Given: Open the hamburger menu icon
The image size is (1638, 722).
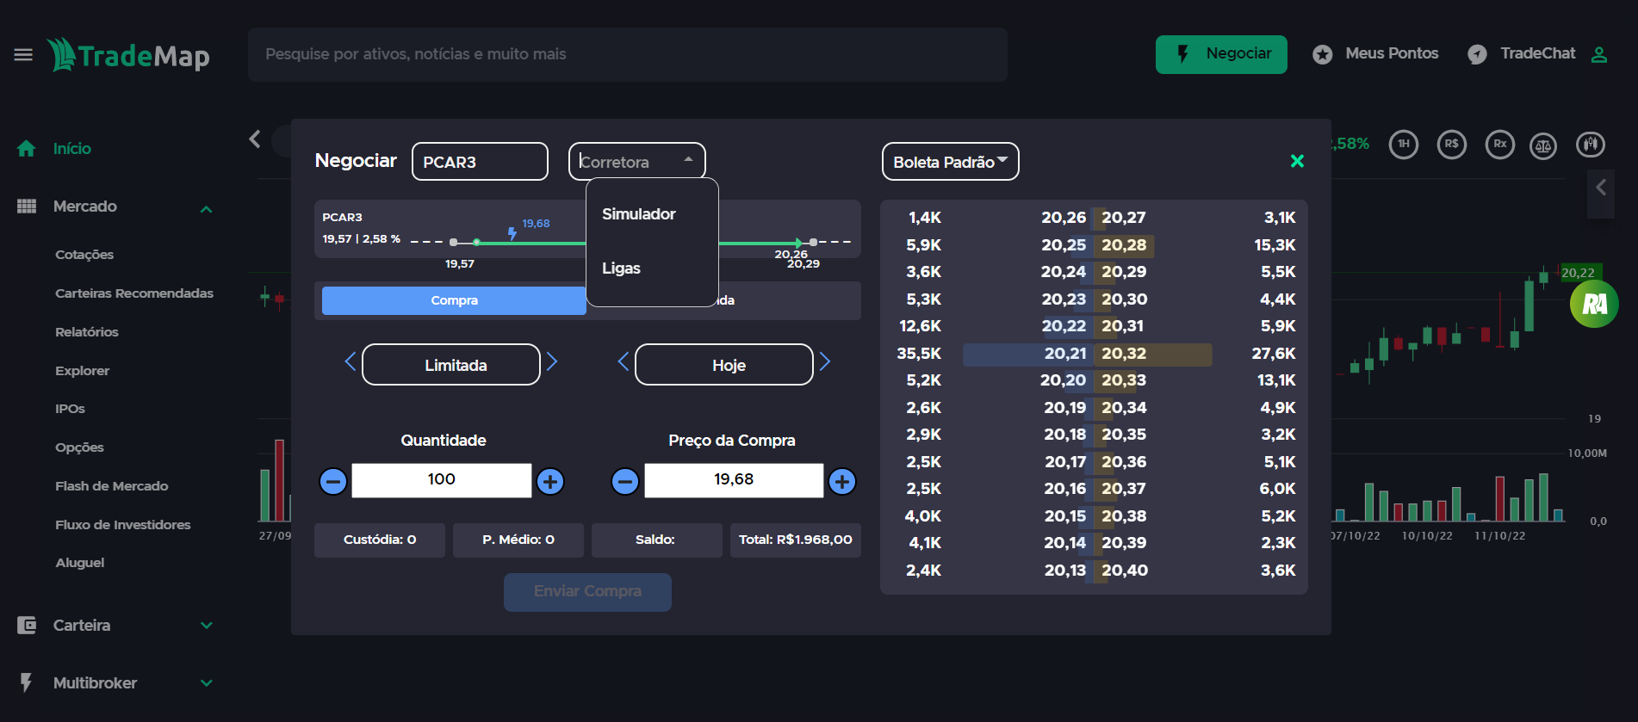Looking at the screenshot, I should pyautogui.click(x=23, y=55).
